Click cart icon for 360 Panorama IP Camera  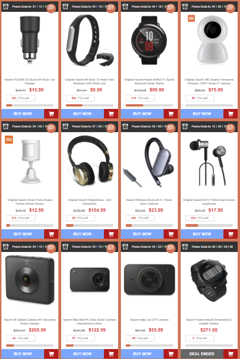point(231,114)
